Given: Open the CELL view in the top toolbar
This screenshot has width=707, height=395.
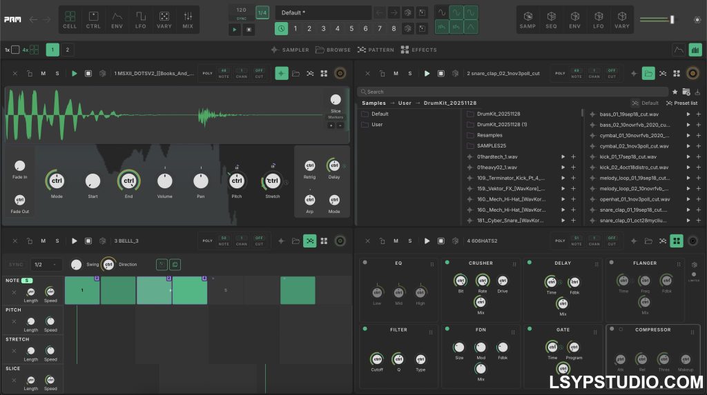Looking at the screenshot, I should click(70, 19).
